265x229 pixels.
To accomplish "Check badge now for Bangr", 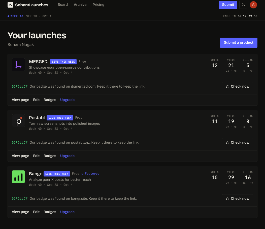I will tap(238, 199).
